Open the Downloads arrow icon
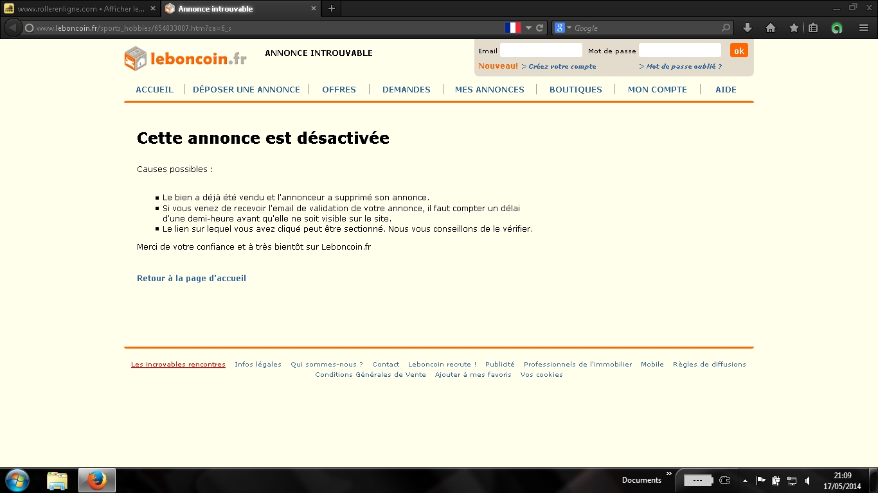The image size is (878, 493). click(x=747, y=28)
